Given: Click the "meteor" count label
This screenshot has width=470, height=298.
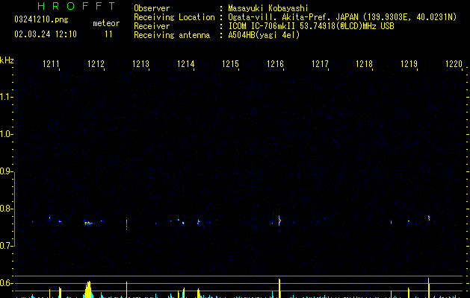Looking at the screenshot, I should coord(106,23).
